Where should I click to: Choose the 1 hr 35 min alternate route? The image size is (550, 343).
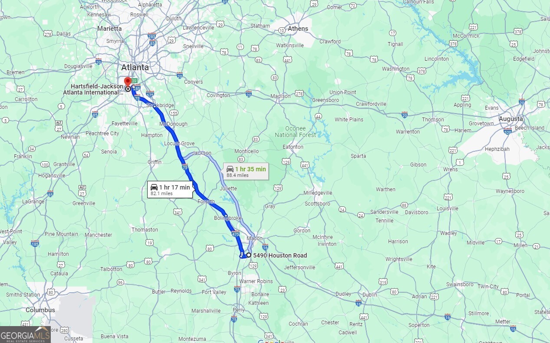click(x=246, y=171)
